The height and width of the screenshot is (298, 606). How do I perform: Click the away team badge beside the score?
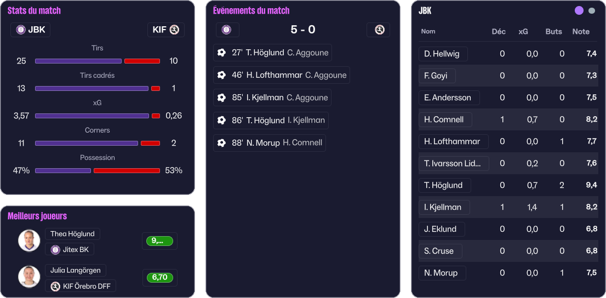click(379, 30)
